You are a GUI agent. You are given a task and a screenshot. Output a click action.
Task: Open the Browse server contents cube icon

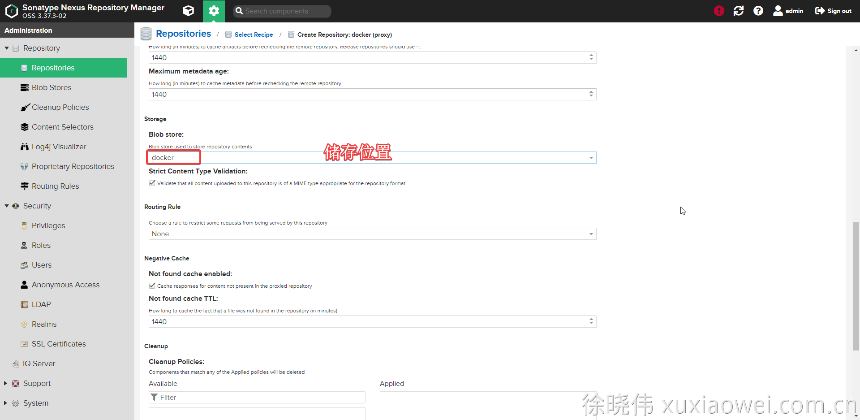pyautogui.click(x=188, y=11)
